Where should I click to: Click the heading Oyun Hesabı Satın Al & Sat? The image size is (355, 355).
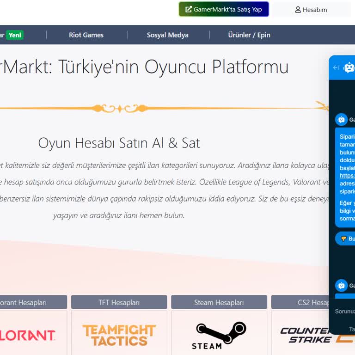click(119, 143)
